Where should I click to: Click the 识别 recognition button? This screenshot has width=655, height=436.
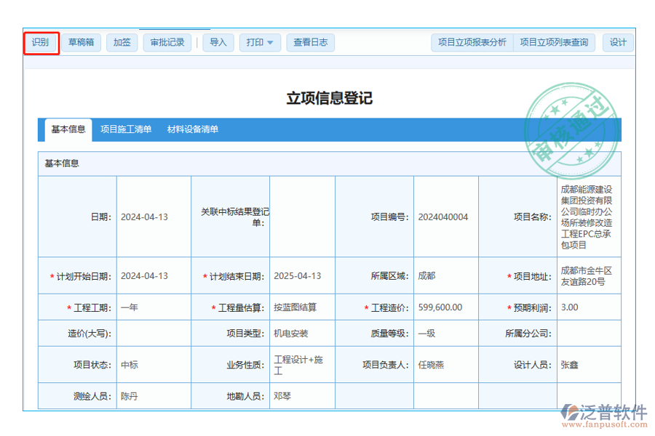[41, 42]
